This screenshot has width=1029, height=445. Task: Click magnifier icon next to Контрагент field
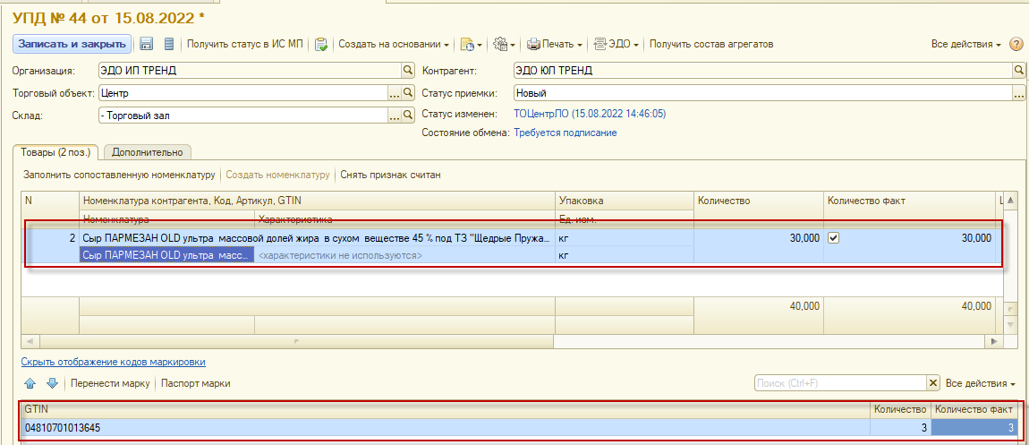[x=1018, y=70]
